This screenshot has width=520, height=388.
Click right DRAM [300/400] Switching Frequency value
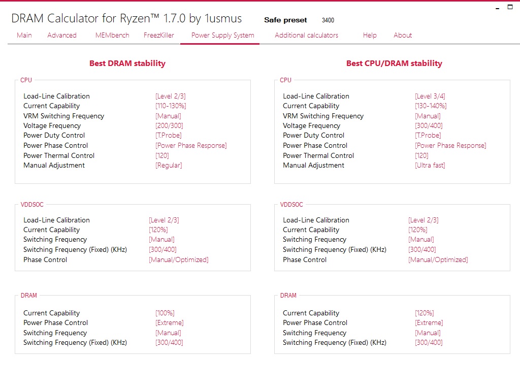[x=429, y=343]
